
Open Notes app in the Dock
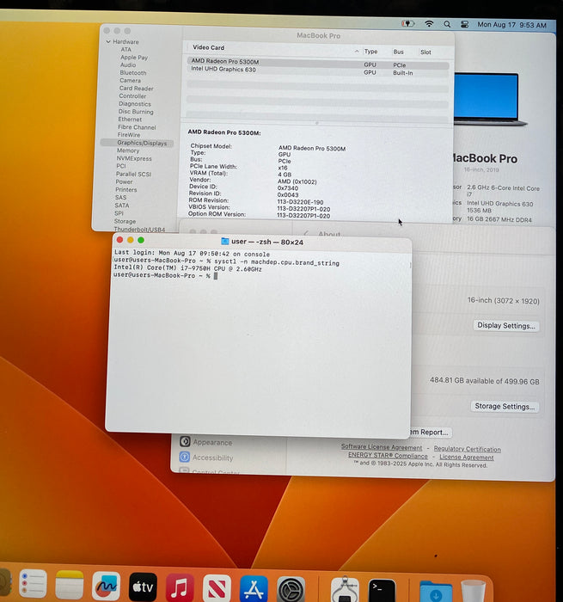pos(70,585)
